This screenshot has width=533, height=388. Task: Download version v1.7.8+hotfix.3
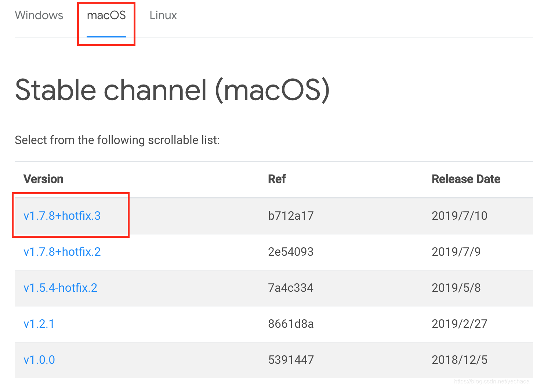click(x=62, y=216)
